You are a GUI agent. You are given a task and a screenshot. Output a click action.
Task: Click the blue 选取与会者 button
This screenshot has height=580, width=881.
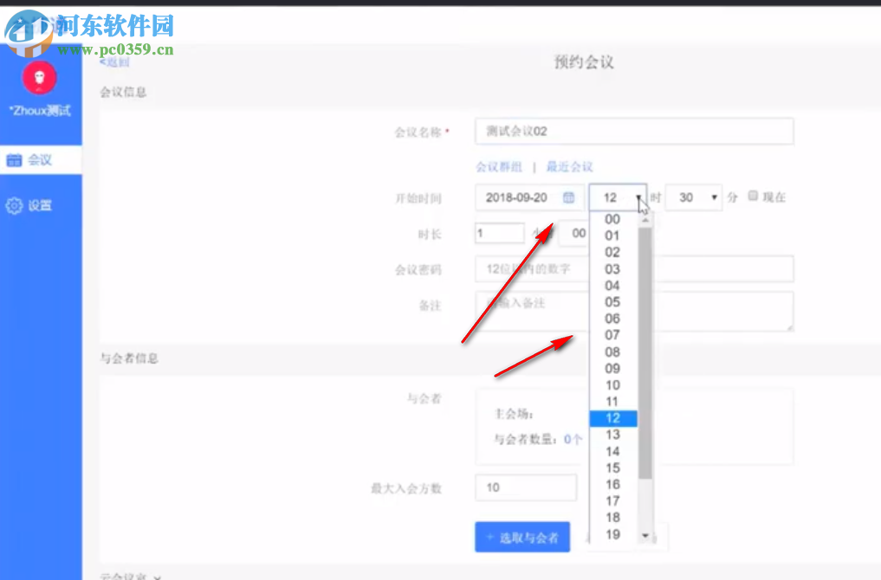521,537
